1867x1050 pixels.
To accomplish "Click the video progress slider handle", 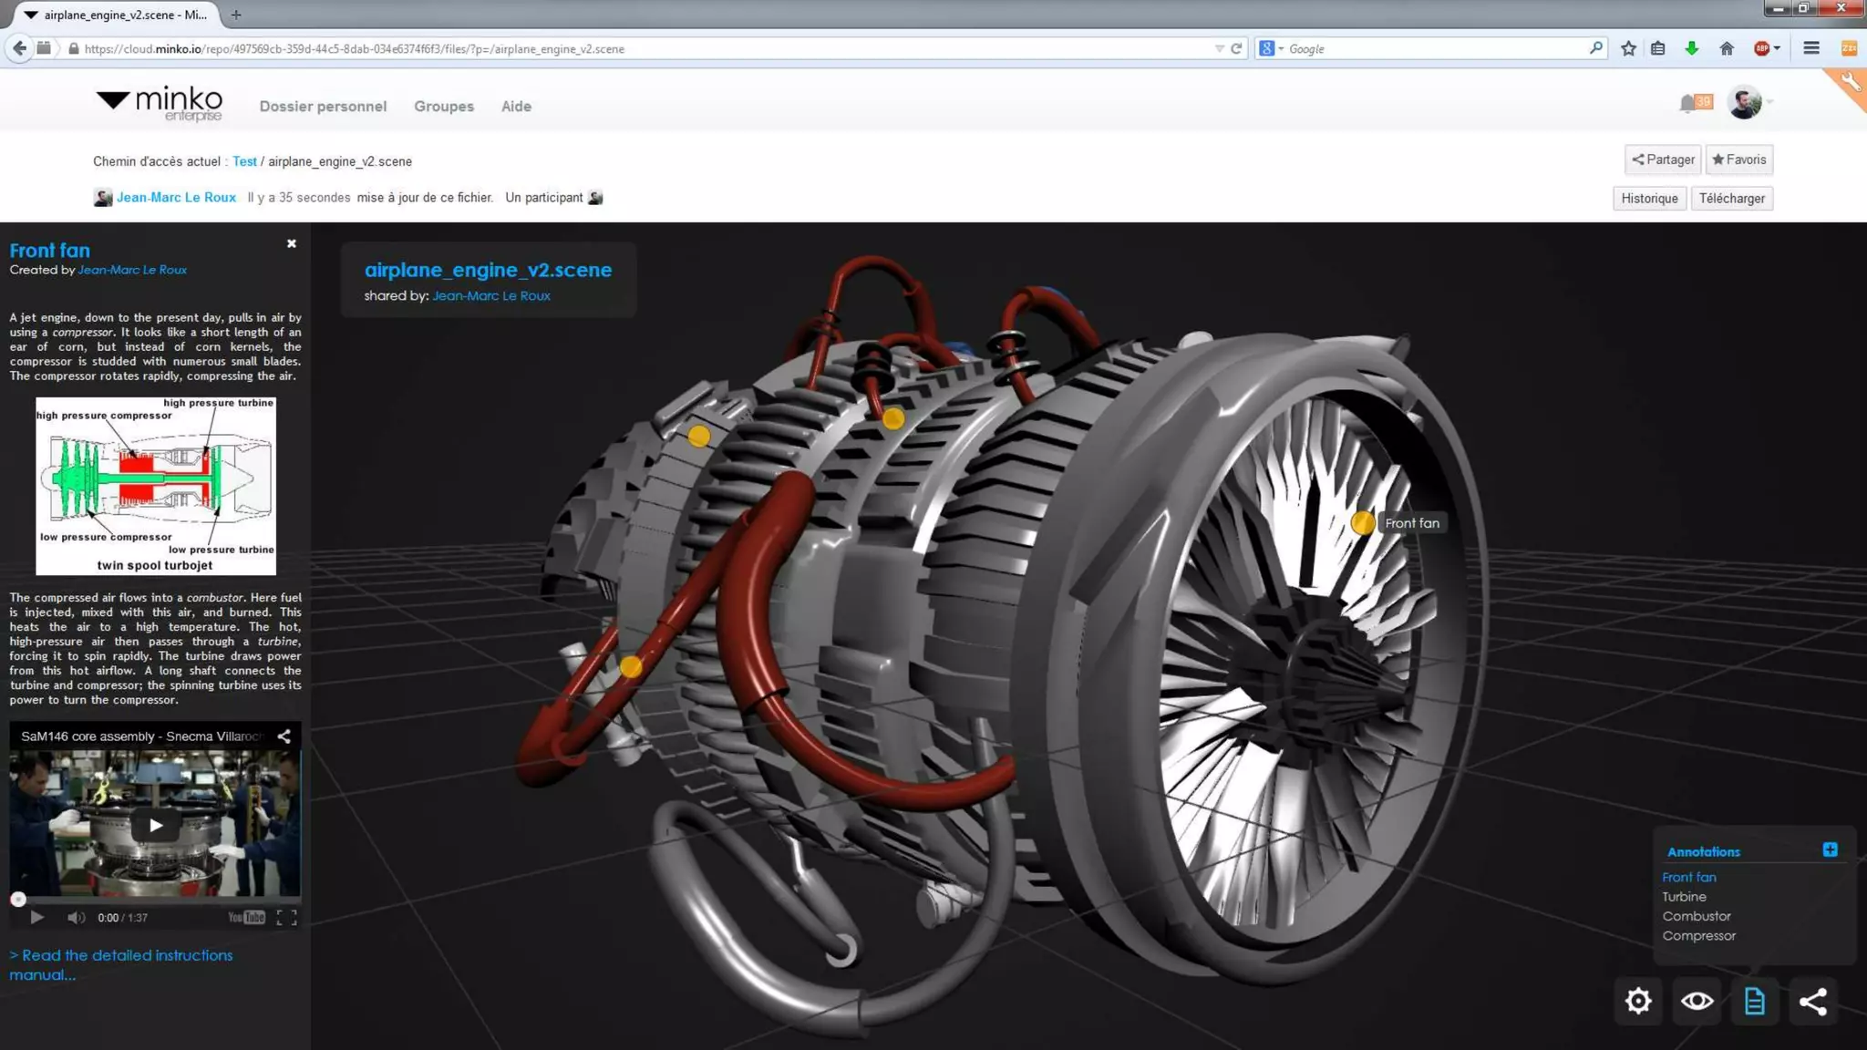I will pos(18,900).
